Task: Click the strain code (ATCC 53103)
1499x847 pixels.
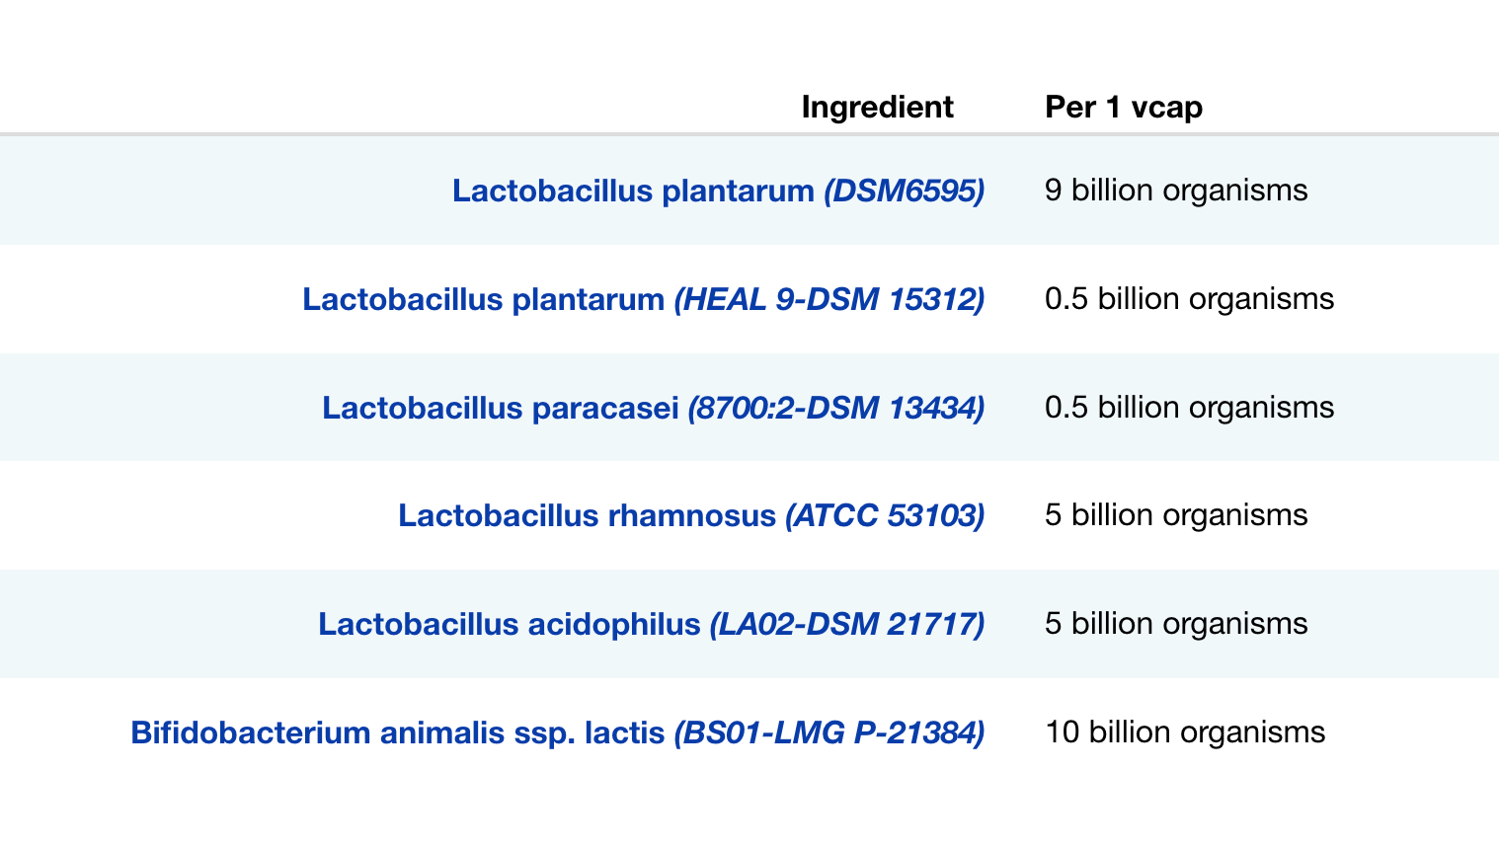Action: (885, 515)
